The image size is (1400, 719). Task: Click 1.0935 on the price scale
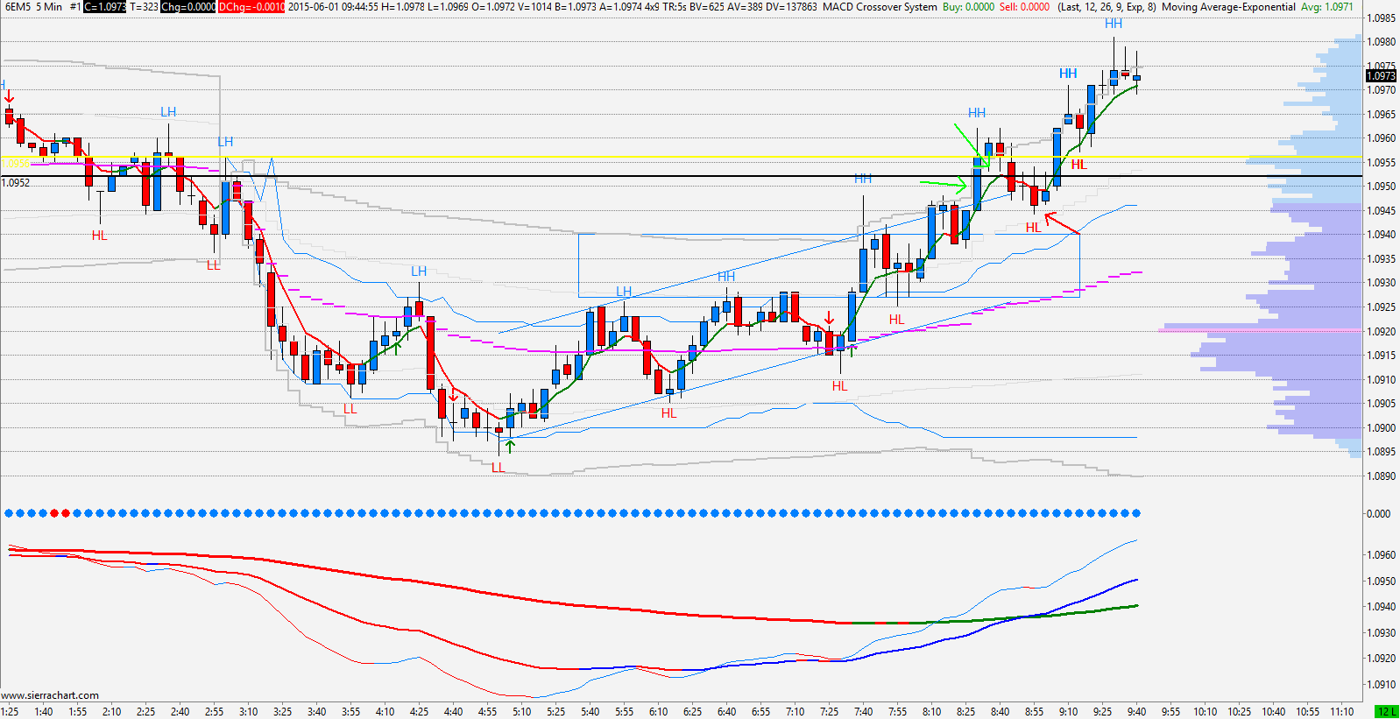(1382, 259)
